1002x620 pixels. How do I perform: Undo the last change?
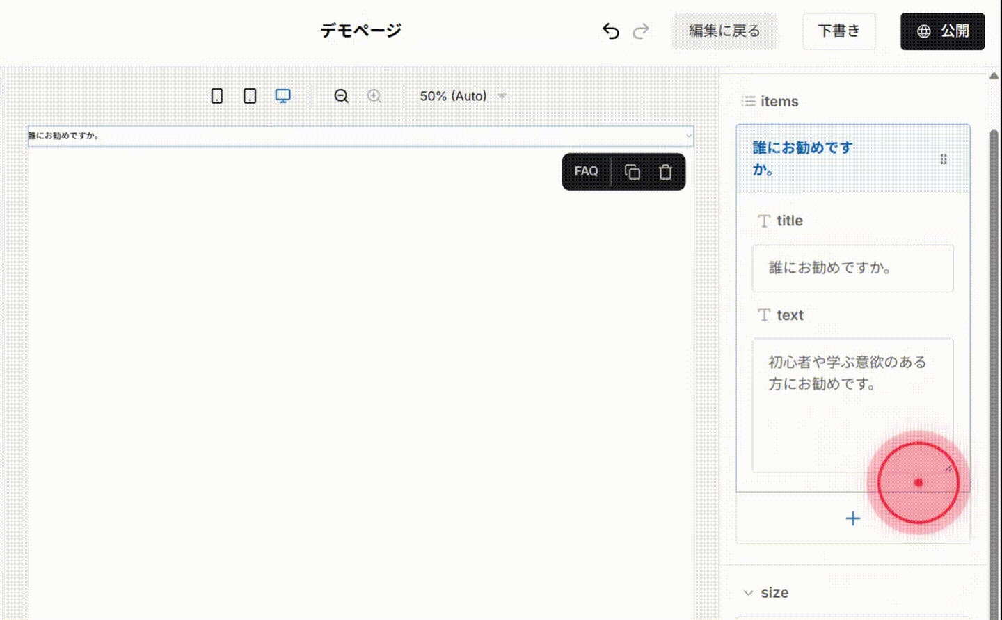(x=610, y=31)
